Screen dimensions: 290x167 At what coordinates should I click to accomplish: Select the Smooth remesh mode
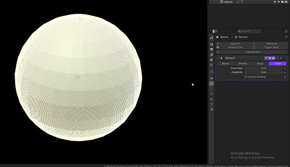click(x=243, y=63)
